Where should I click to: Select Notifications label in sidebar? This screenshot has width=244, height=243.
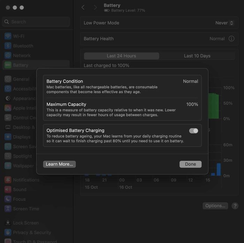click(26, 180)
